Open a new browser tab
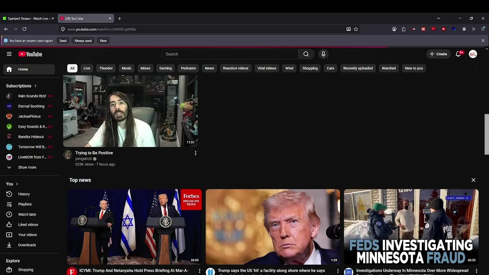 pyautogui.click(x=120, y=18)
